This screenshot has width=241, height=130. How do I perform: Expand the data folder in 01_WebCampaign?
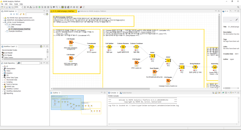pyautogui.click(x=7, y=27)
